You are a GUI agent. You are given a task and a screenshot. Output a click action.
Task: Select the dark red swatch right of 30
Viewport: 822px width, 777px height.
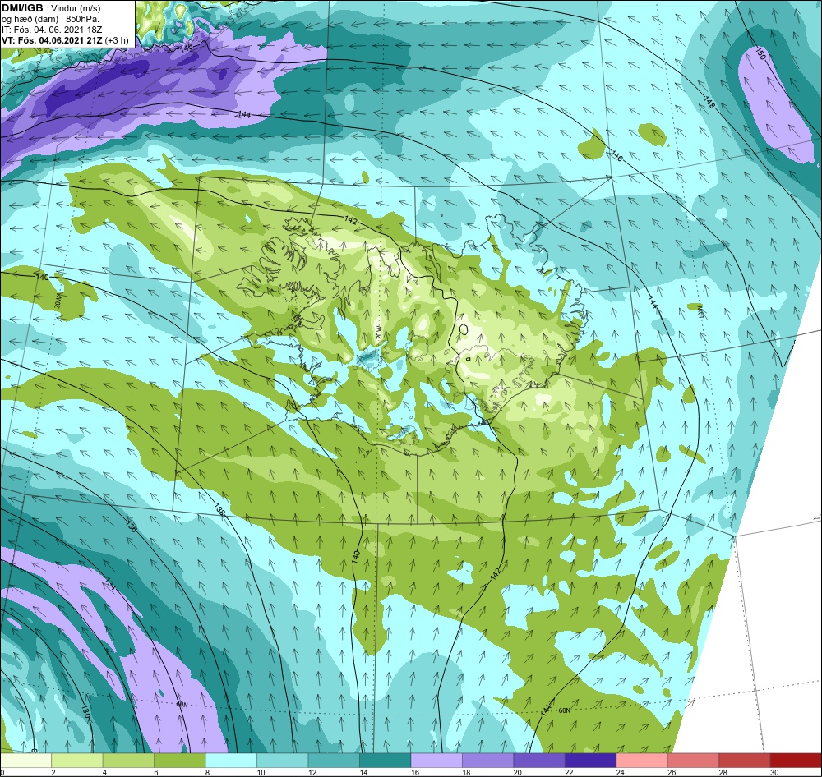pyautogui.click(x=797, y=761)
